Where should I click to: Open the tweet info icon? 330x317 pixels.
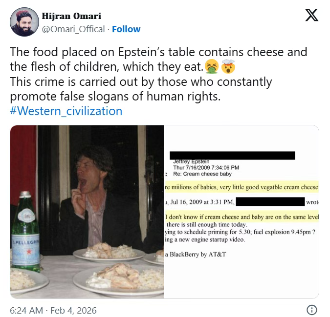(312, 310)
